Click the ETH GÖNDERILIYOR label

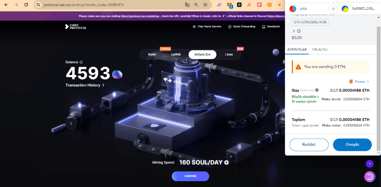tap(311, 22)
